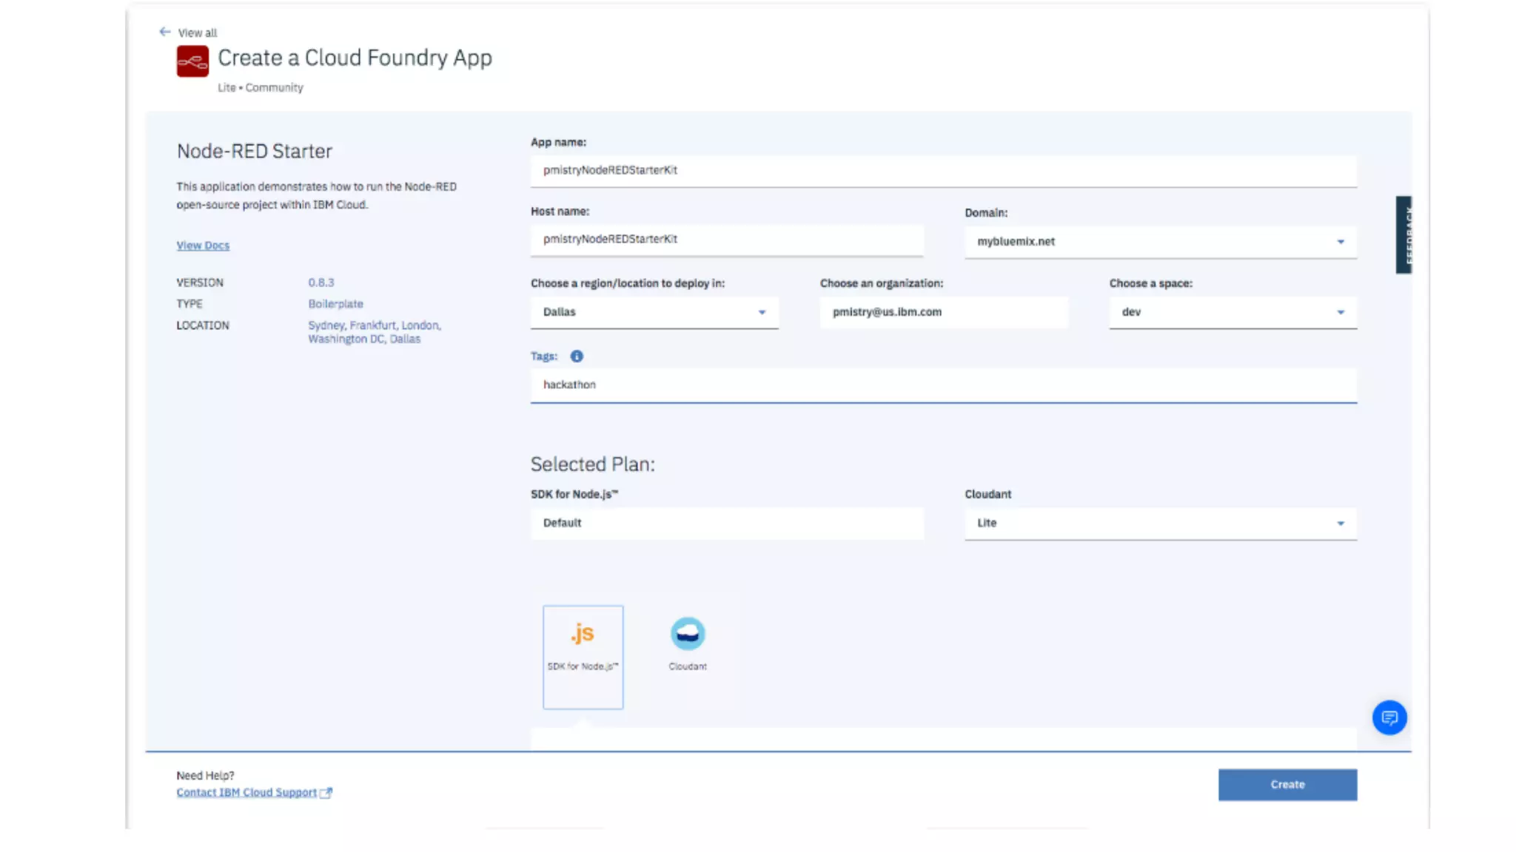Select the SDK for Node.js tile
1516x852 pixels.
583,657
